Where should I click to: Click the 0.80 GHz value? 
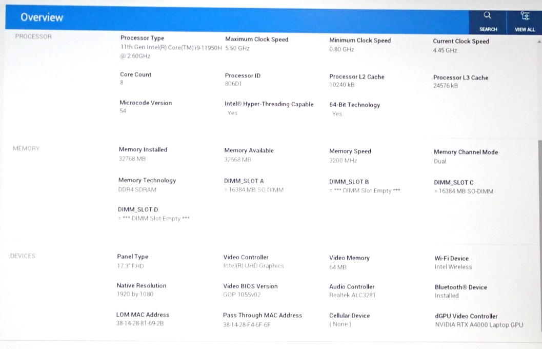click(x=342, y=49)
